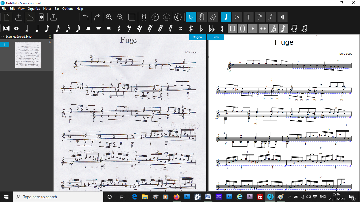Select the double sharp accidental
The height and width of the screenshot is (202, 360).
181,28
